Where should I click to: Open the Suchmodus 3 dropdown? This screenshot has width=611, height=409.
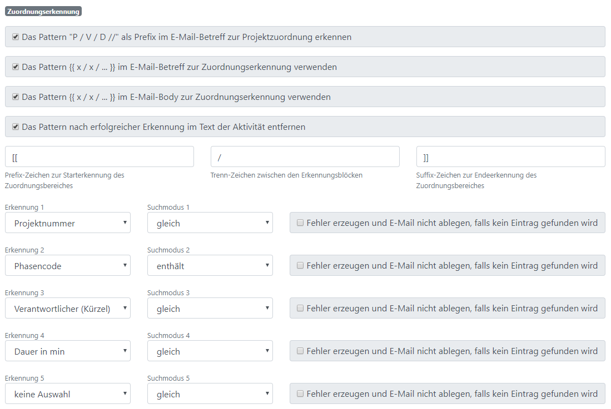(x=210, y=309)
